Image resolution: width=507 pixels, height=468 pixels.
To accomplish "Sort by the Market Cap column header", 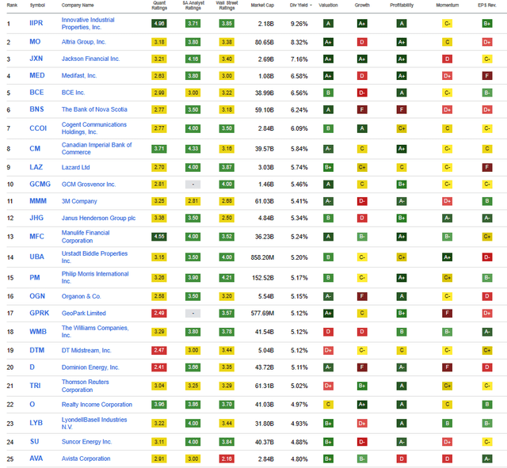I will point(262,6).
